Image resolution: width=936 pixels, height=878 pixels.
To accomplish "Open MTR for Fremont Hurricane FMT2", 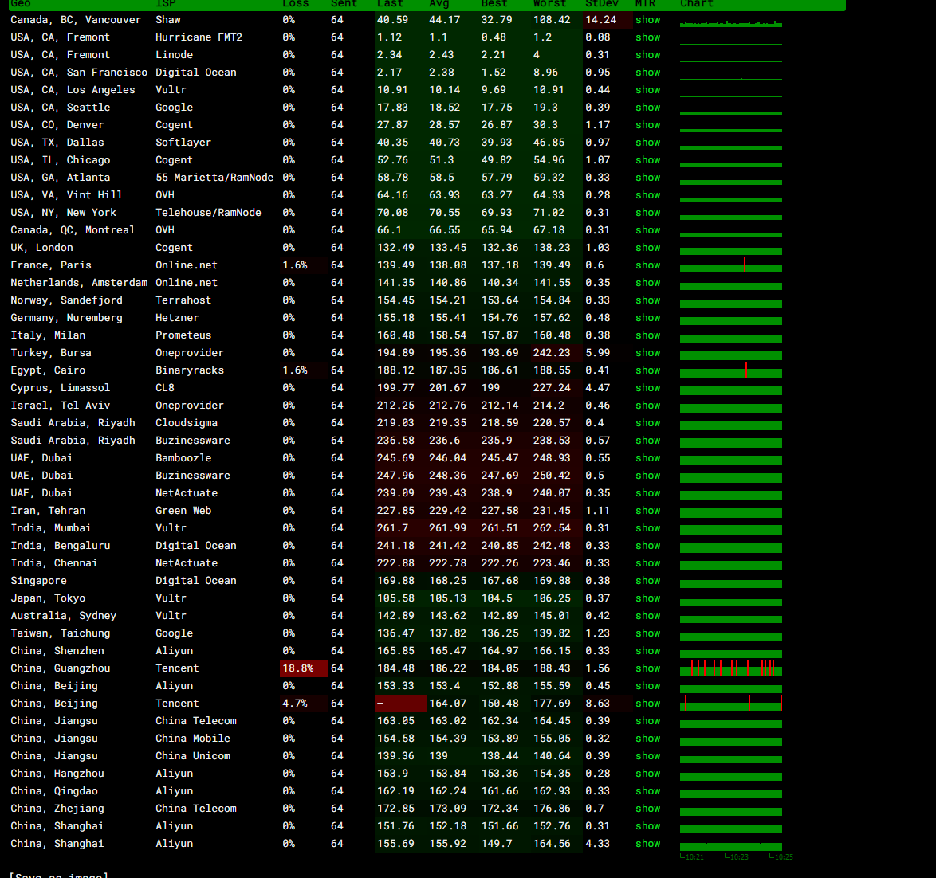I will point(647,37).
